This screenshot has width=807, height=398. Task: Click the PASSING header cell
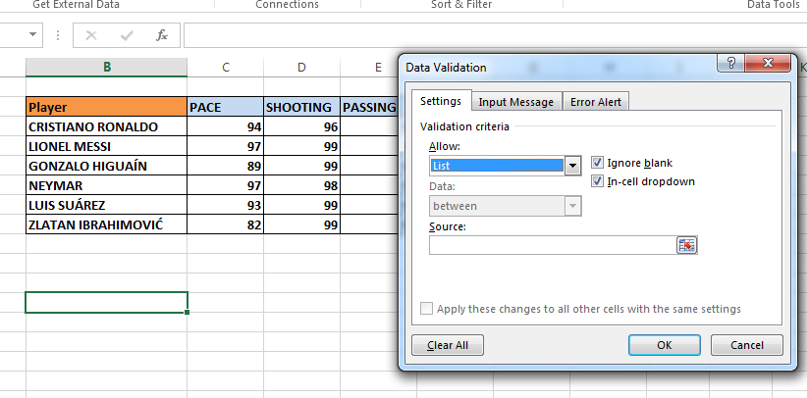click(369, 107)
